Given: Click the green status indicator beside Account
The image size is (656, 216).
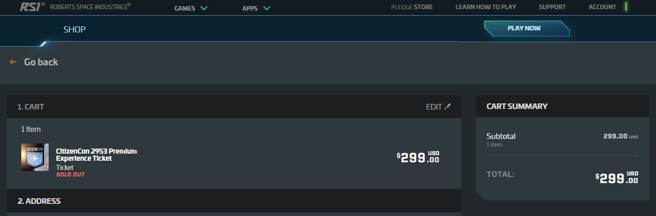Looking at the screenshot, I should click(626, 7).
